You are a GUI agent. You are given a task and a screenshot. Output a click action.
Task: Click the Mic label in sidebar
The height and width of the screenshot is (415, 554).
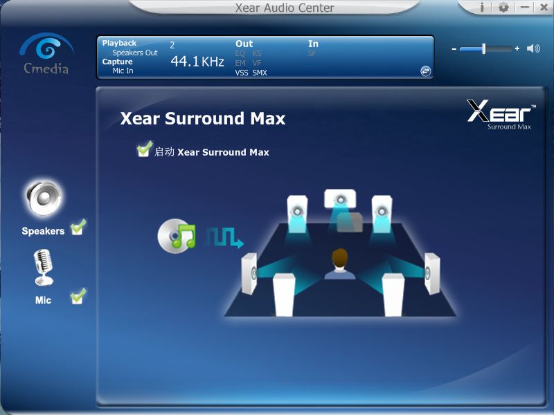click(x=43, y=300)
